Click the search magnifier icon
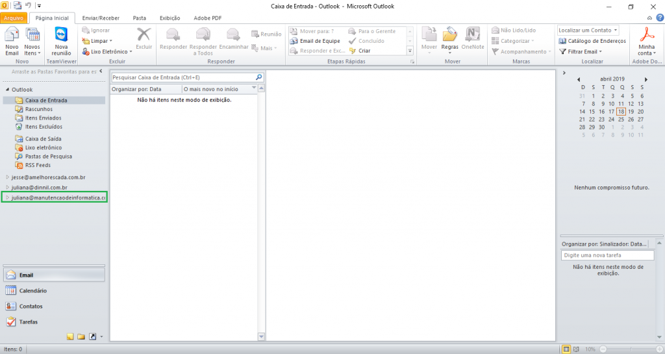The image size is (665, 354). (x=258, y=77)
